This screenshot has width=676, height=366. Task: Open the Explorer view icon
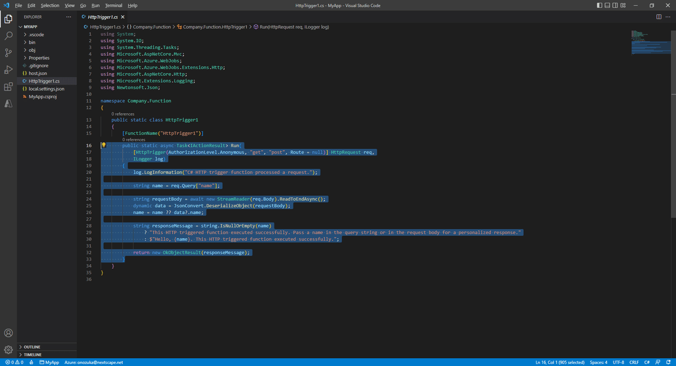point(8,18)
